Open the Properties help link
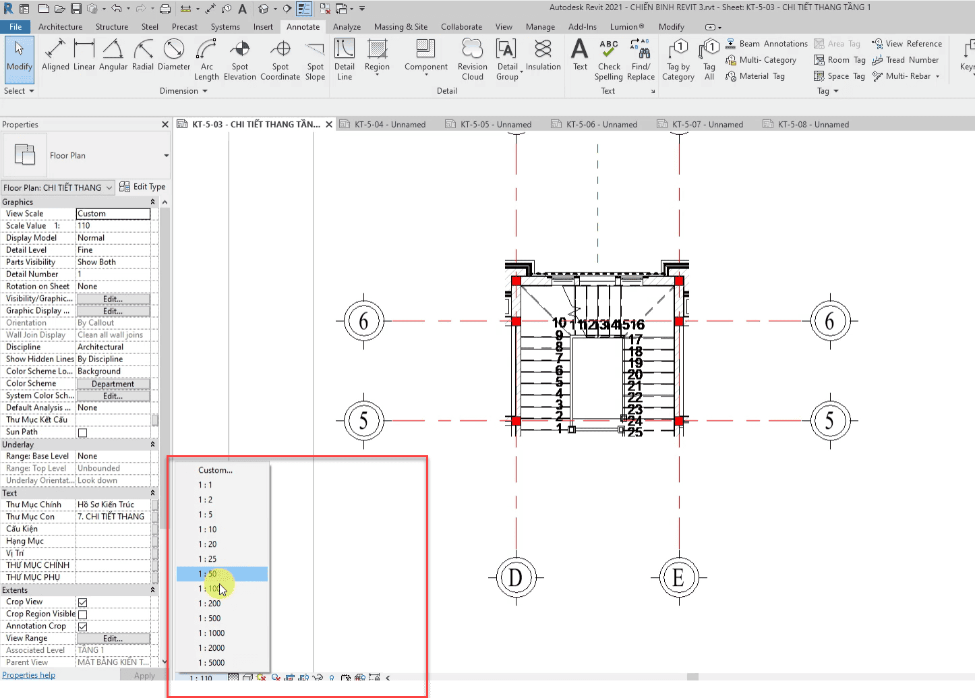975x698 pixels. pos(29,675)
